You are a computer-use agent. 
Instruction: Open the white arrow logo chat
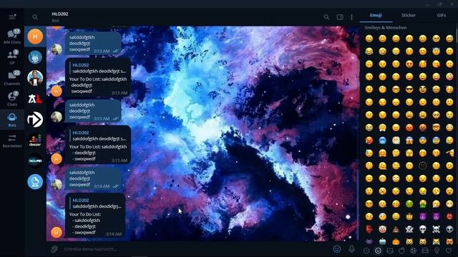click(35, 119)
